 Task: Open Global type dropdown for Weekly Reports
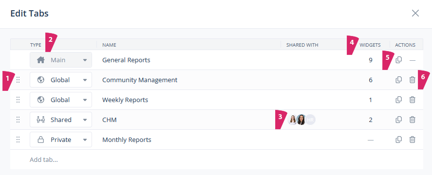[x=61, y=100]
